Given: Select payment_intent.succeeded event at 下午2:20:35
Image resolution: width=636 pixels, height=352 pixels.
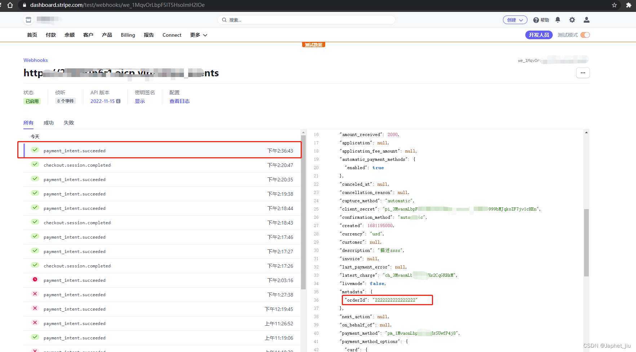Looking at the screenshot, I should pos(162,180).
